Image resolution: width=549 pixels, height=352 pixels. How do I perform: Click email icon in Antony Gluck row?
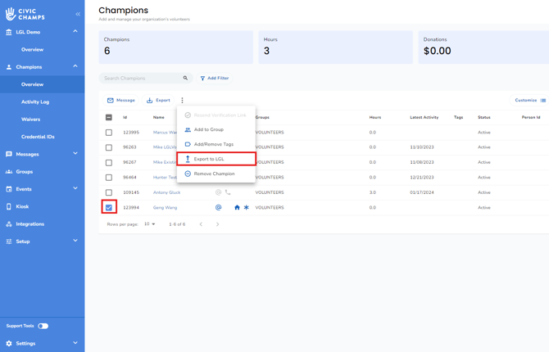click(x=218, y=192)
